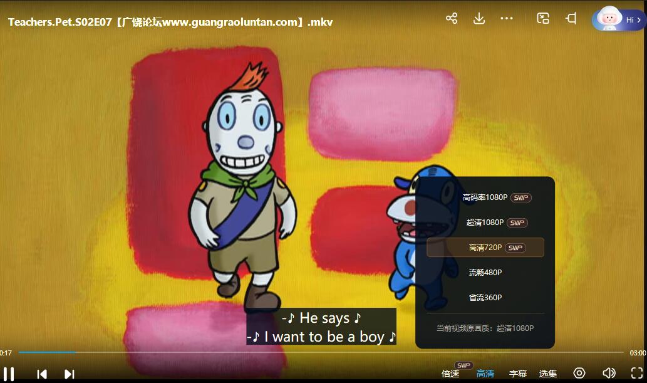Click the 03:00 total duration label
The height and width of the screenshot is (383, 647).
[x=638, y=353]
